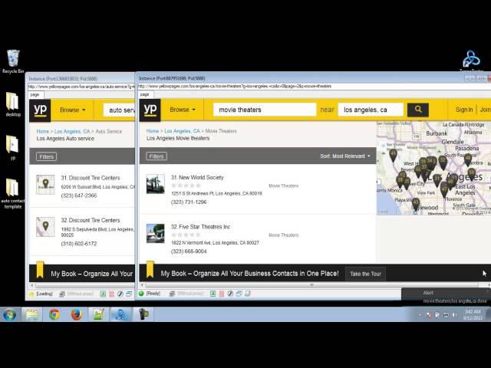Open '32. Five Star Theatres Inc' listing title
This screenshot has width=491, height=368.
point(200,227)
